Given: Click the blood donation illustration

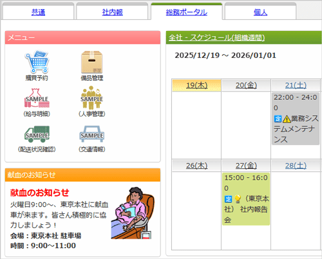Looking at the screenshot, I should (133, 213).
